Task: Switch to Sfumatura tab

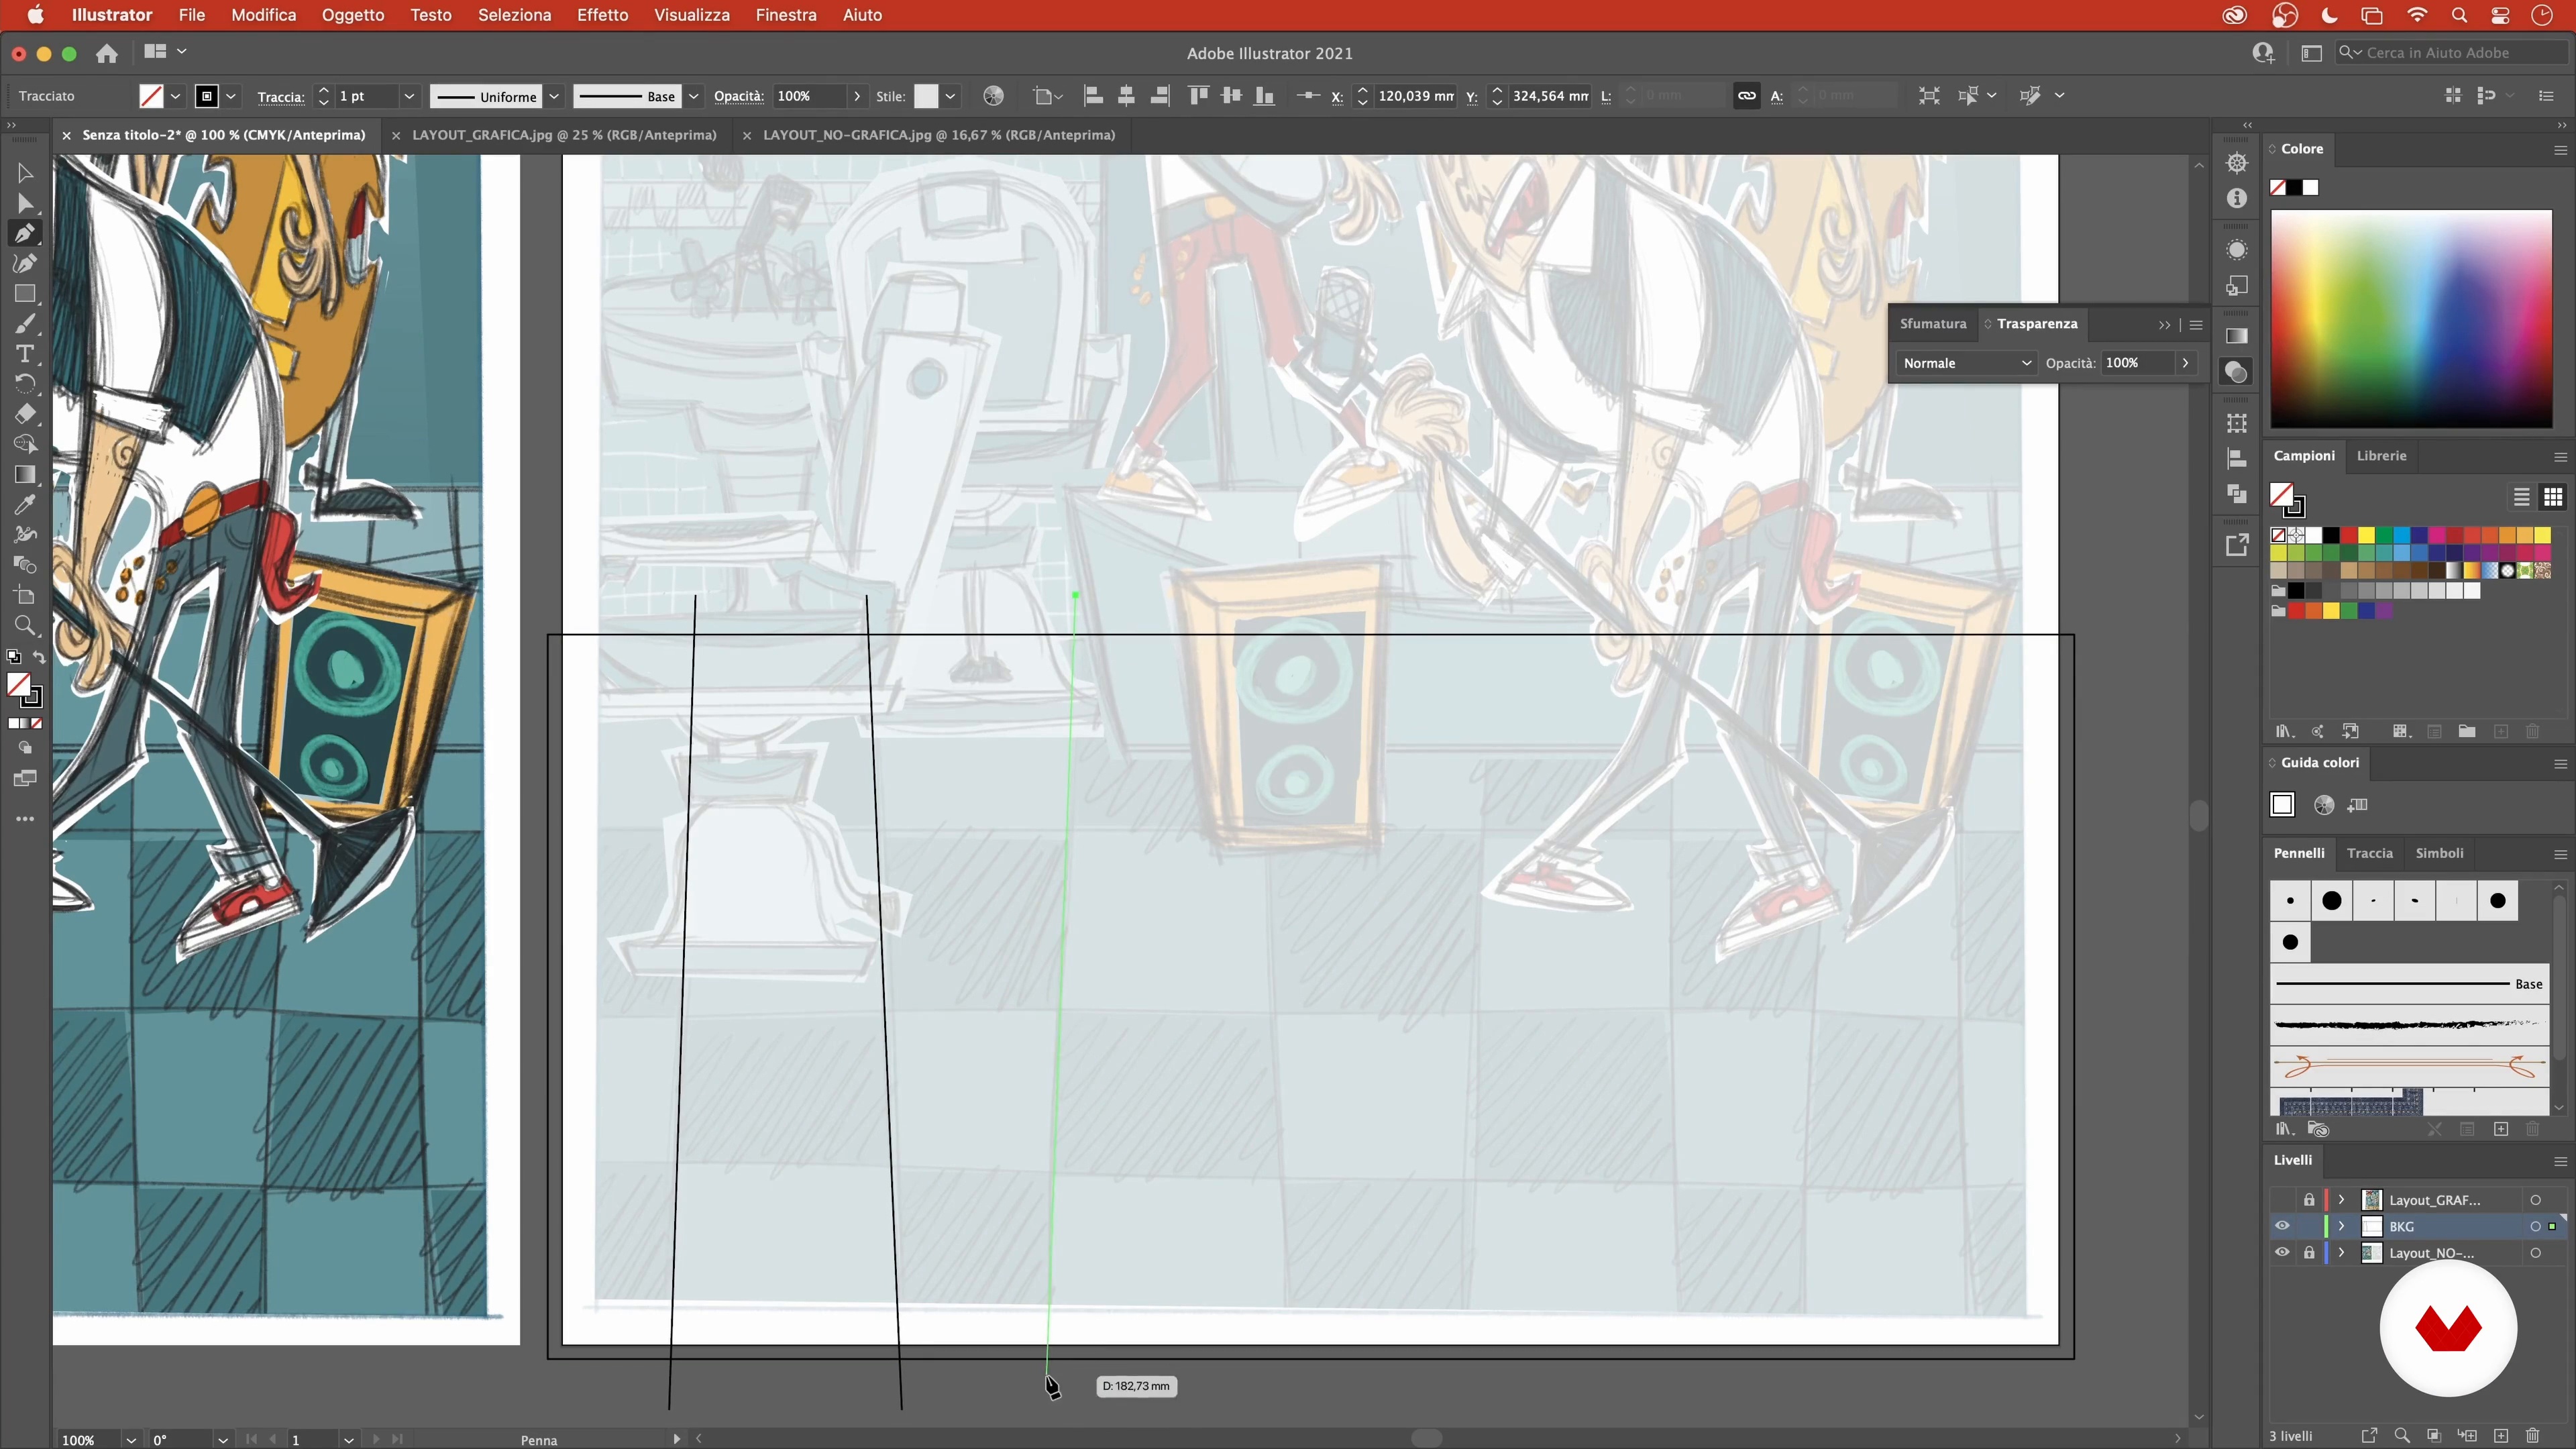Action: [1932, 323]
